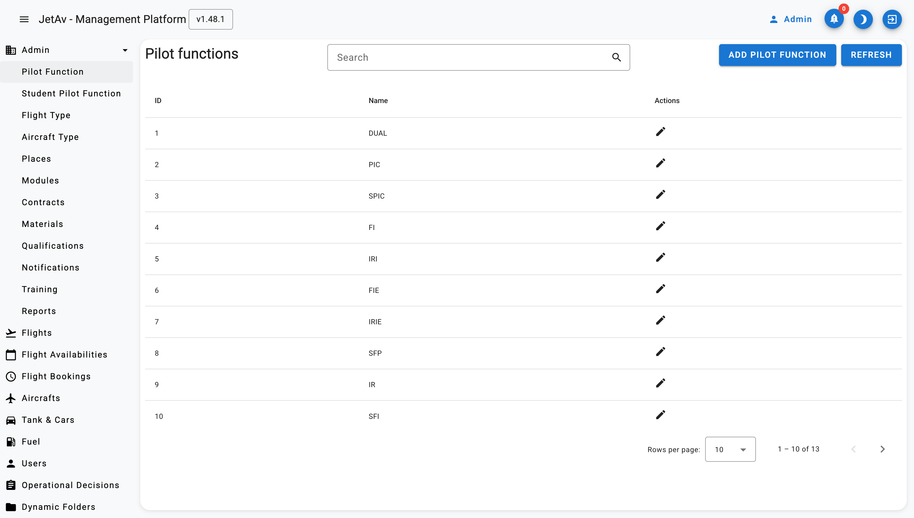Open Student Pilot Function menu item

71,94
